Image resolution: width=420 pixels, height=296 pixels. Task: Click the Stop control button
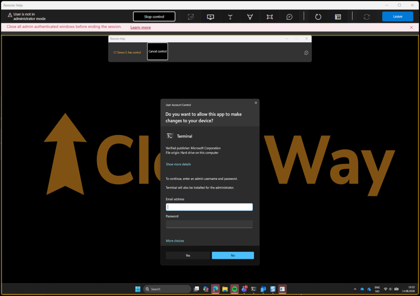click(x=154, y=16)
